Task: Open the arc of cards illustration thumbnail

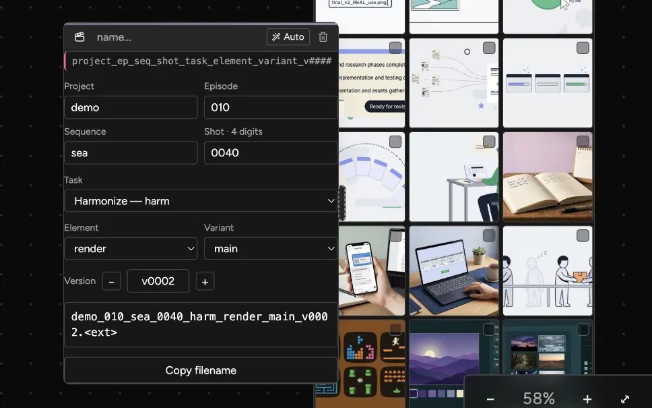Action: tap(371, 177)
